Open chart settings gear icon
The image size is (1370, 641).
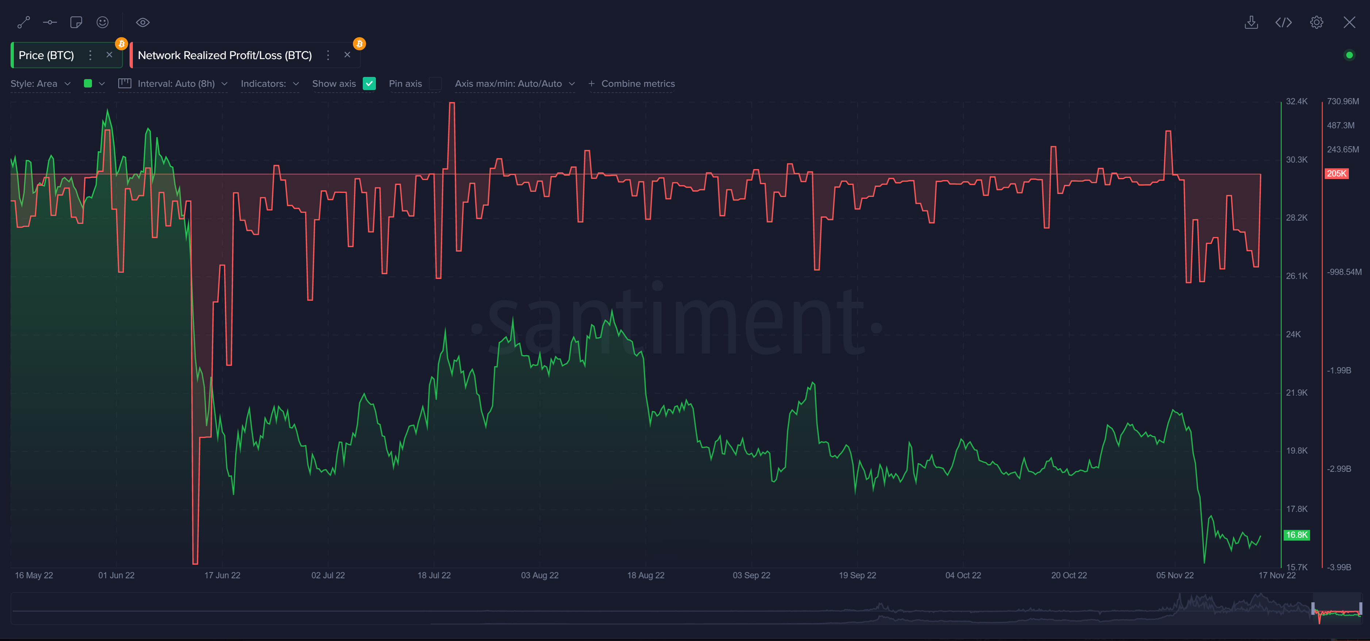click(1316, 22)
